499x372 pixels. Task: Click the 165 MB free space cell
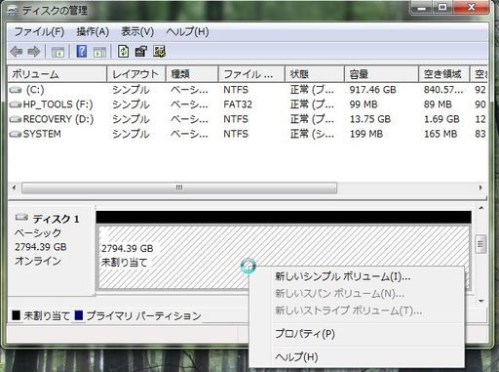pyautogui.click(x=441, y=134)
